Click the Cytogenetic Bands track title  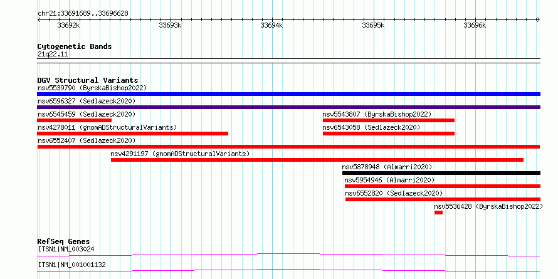click(x=75, y=46)
